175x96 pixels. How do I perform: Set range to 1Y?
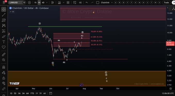37,93
